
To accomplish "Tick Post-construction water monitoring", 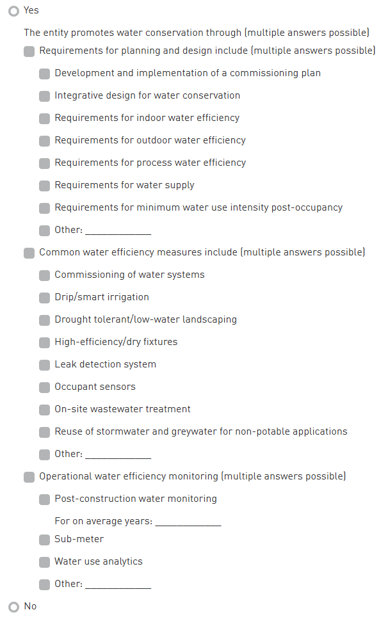I will click(x=44, y=499).
